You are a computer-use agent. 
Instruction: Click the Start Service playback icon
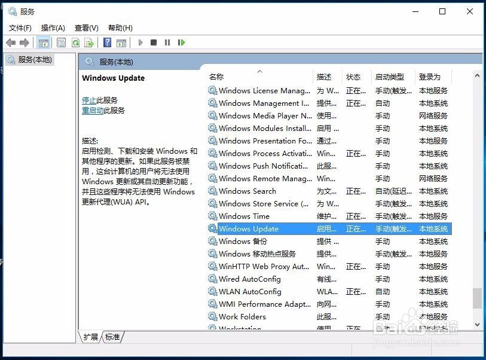coord(139,42)
